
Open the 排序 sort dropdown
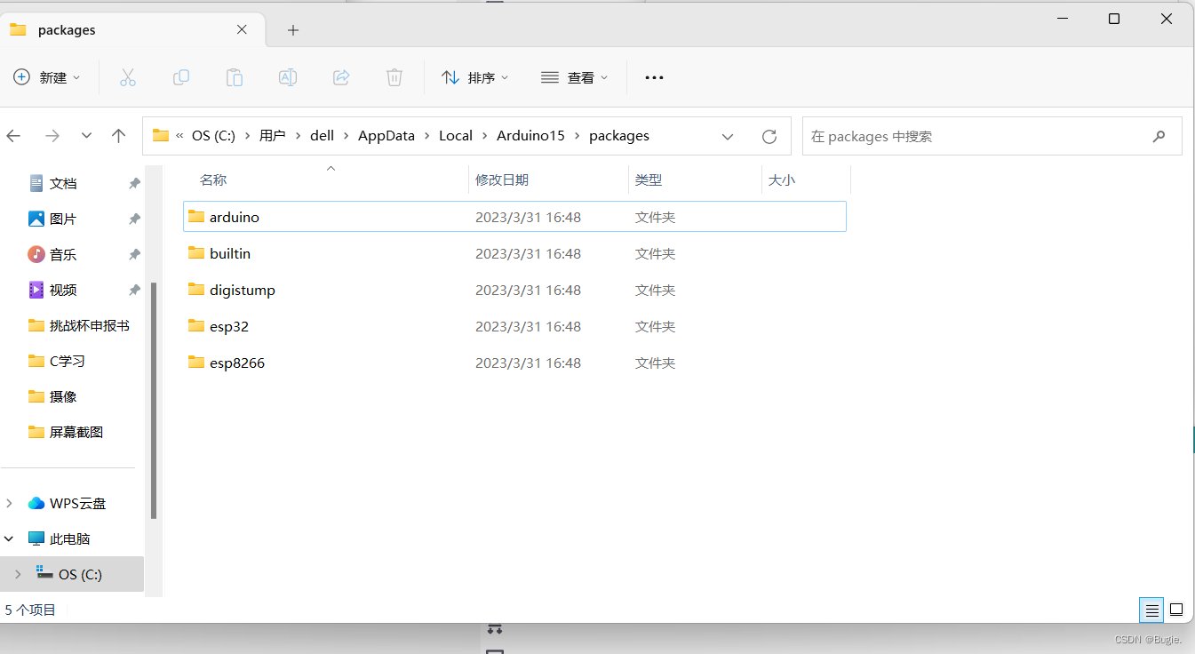[x=475, y=77]
